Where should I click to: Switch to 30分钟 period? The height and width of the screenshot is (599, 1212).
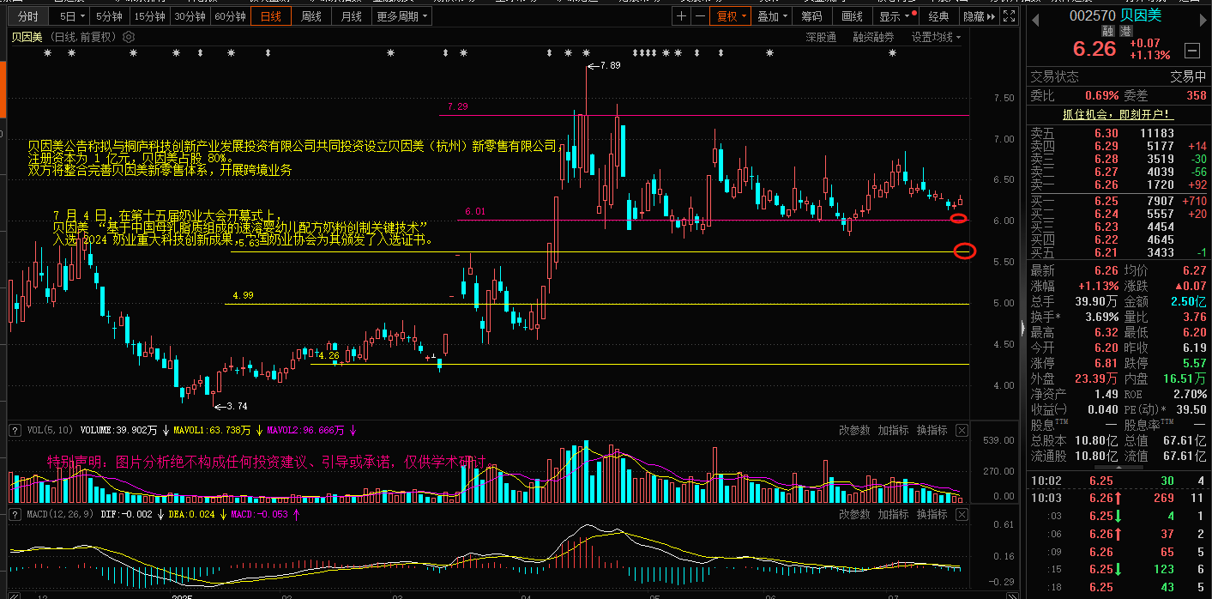pyautogui.click(x=190, y=16)
